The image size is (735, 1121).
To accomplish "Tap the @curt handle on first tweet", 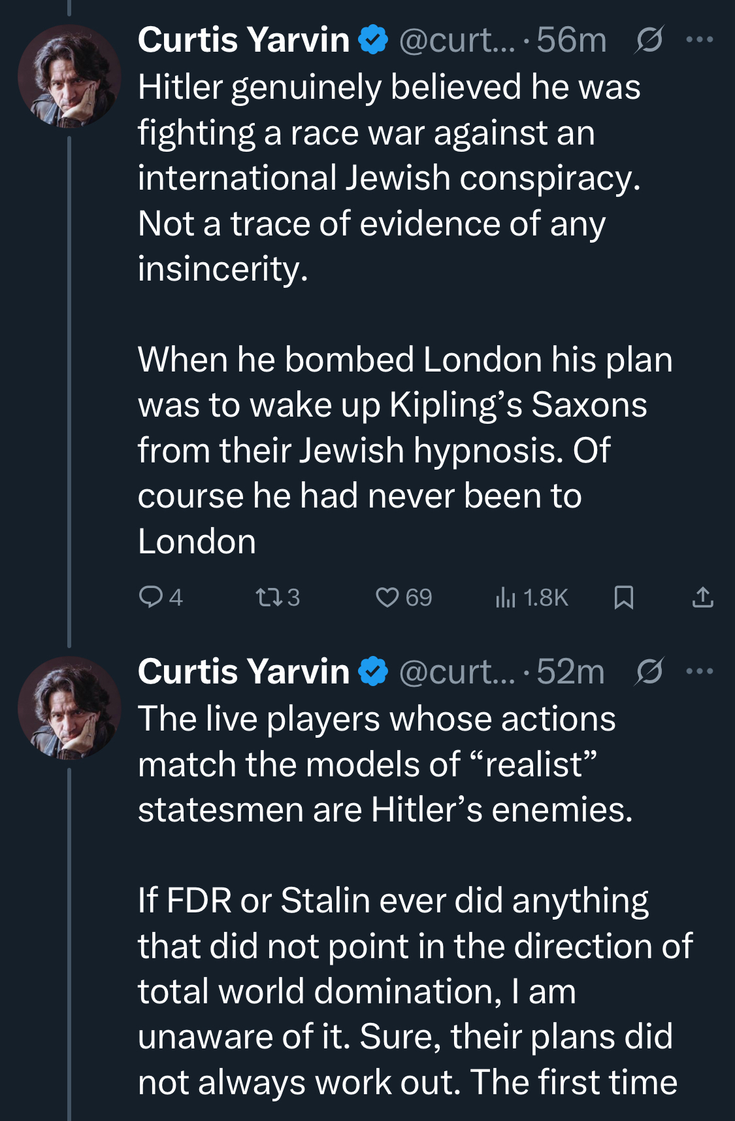I will 457,40.
